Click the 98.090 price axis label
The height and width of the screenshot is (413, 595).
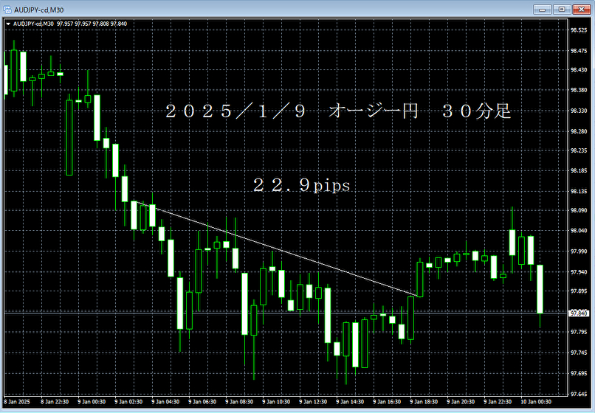point(578,211)
